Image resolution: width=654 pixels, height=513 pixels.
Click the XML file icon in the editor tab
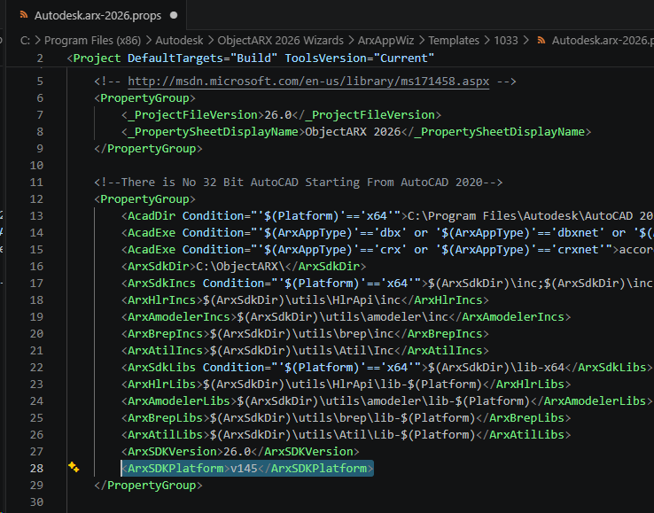tap(22, 15)
